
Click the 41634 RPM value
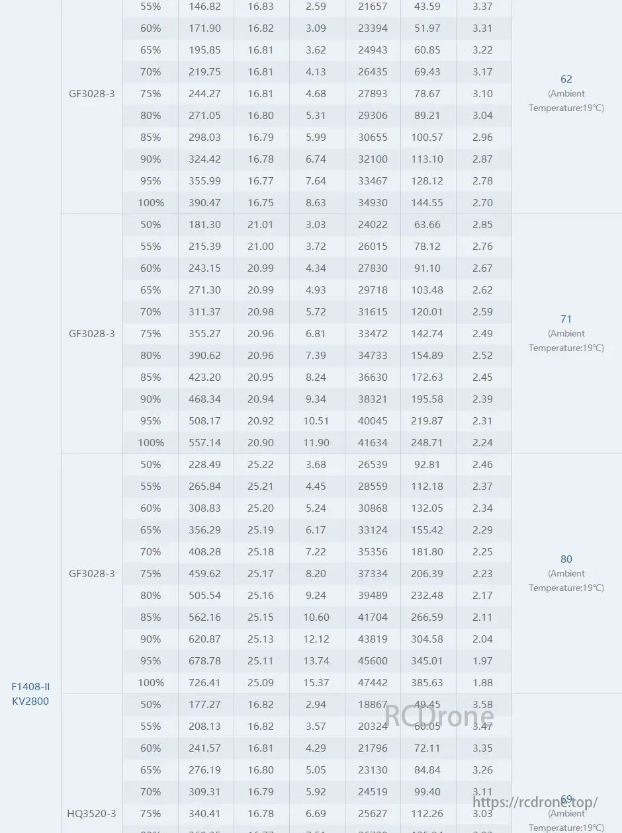(x=373, y=442)
